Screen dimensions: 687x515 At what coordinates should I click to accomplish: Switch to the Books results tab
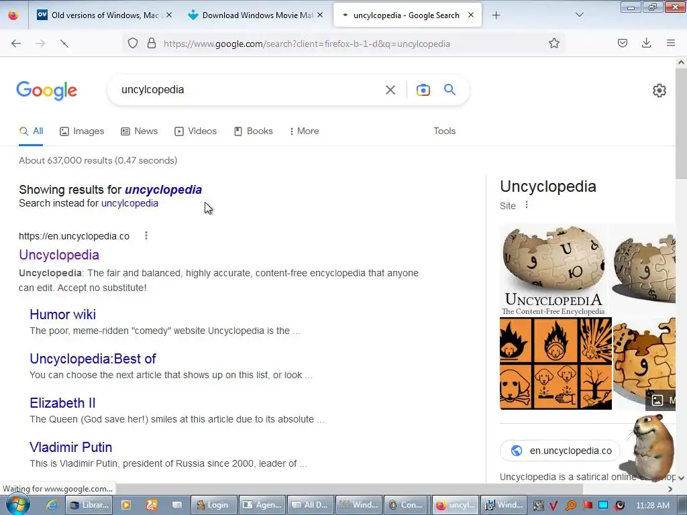point(253,131)
